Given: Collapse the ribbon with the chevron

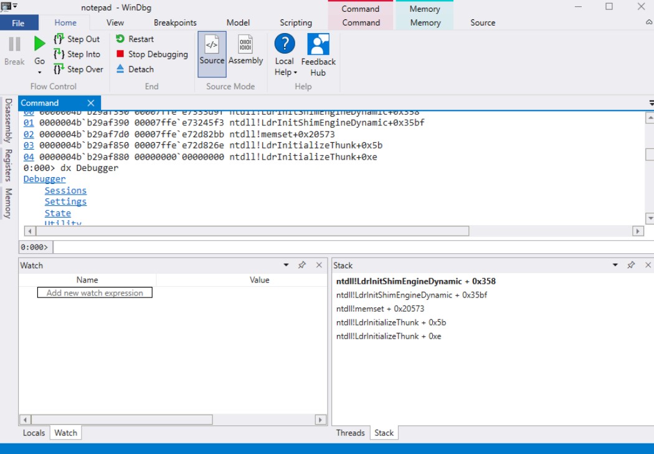Looking at the screenshot, I should pyautogui.click(x=649, y=22).
